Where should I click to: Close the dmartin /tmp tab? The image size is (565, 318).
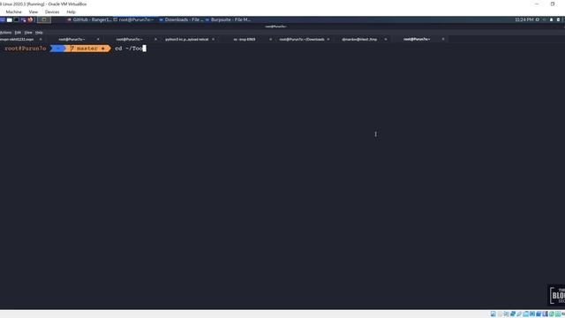(x=386, y=39)
